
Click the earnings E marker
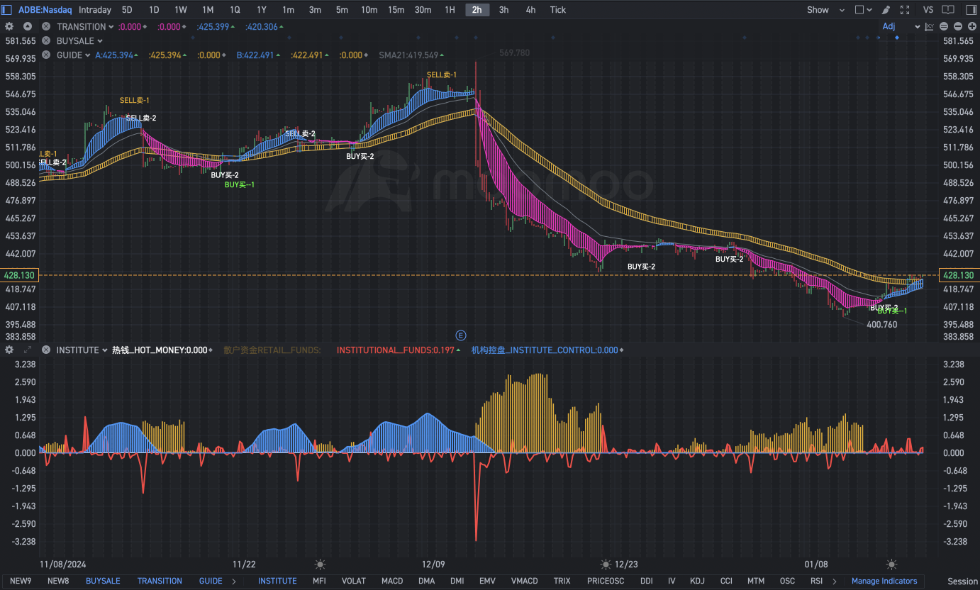coord(460,335)
